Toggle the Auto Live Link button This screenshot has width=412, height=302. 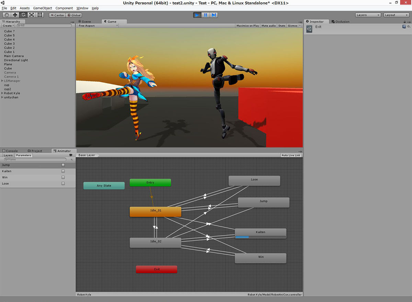coord(291,155)
